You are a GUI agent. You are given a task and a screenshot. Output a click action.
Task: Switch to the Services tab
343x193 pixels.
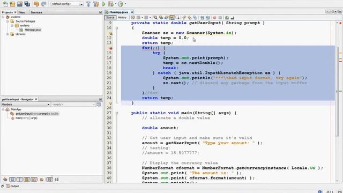coord(36,12)
